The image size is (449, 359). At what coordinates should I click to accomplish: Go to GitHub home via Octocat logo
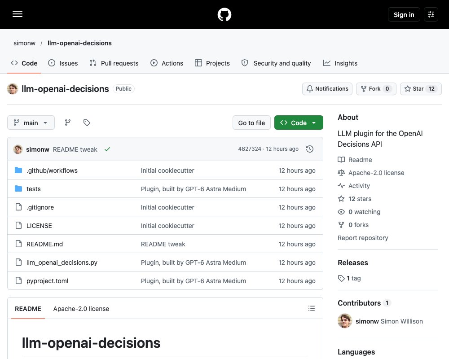(224, 14)
